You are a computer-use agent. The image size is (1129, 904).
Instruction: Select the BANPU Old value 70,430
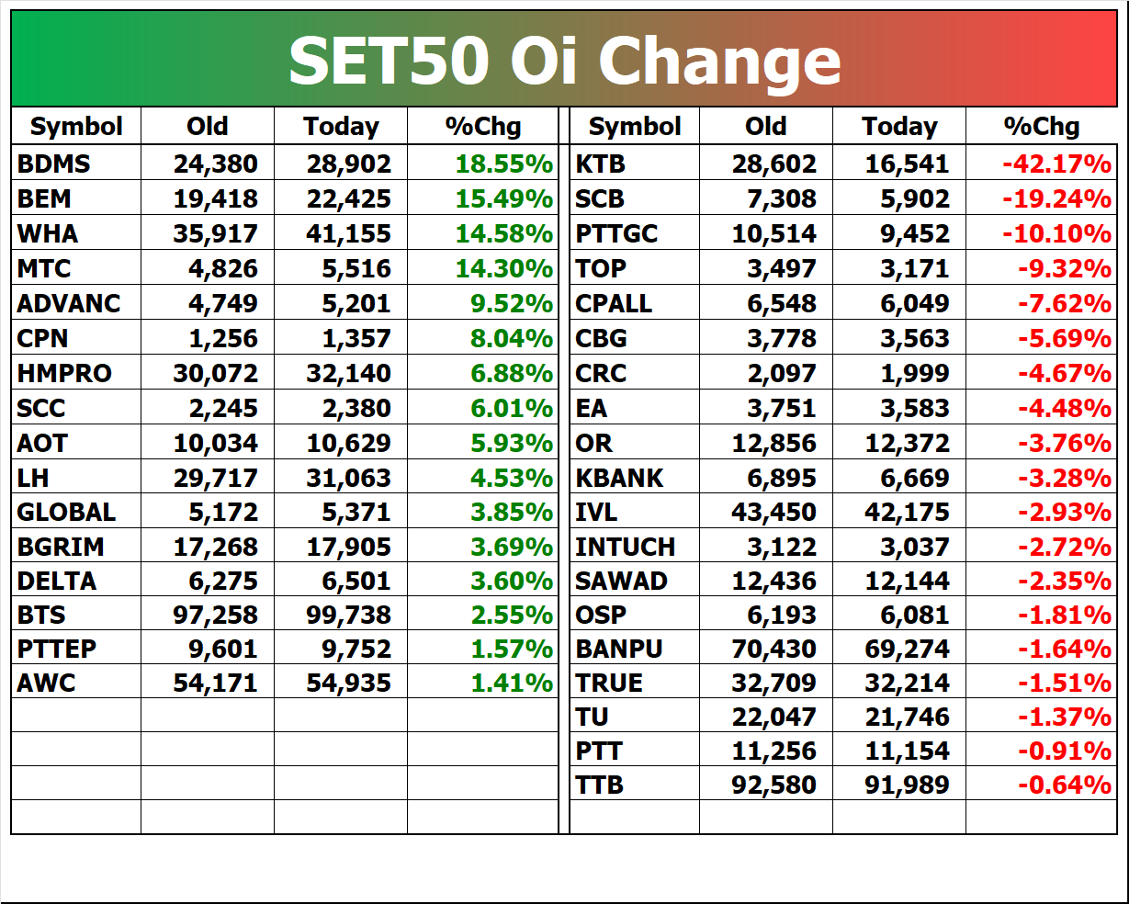click(766, 649)
